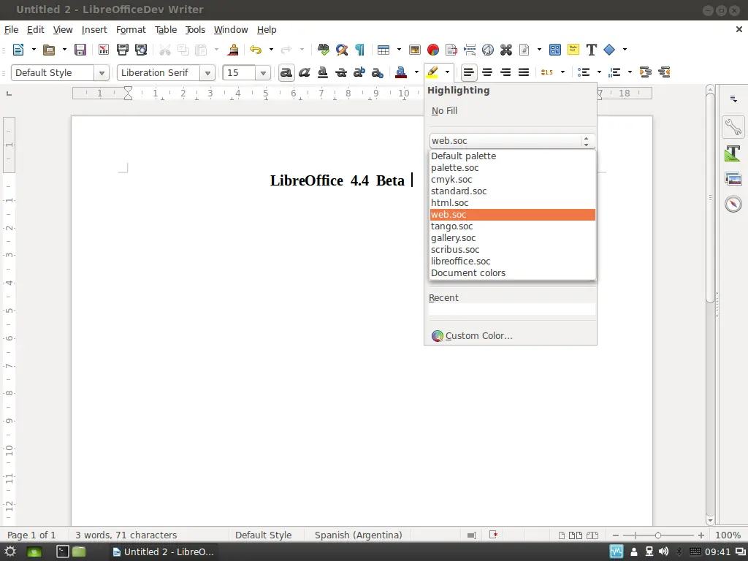The height and width of the screenshot is (561, 748).
Task: Toggle Strikethrough formatting
Action: point(341,72)
